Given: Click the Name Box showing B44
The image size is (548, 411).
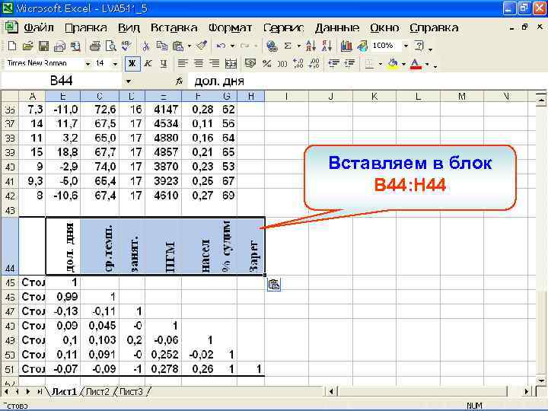Looking at the screenshot, I should point(62,81).
